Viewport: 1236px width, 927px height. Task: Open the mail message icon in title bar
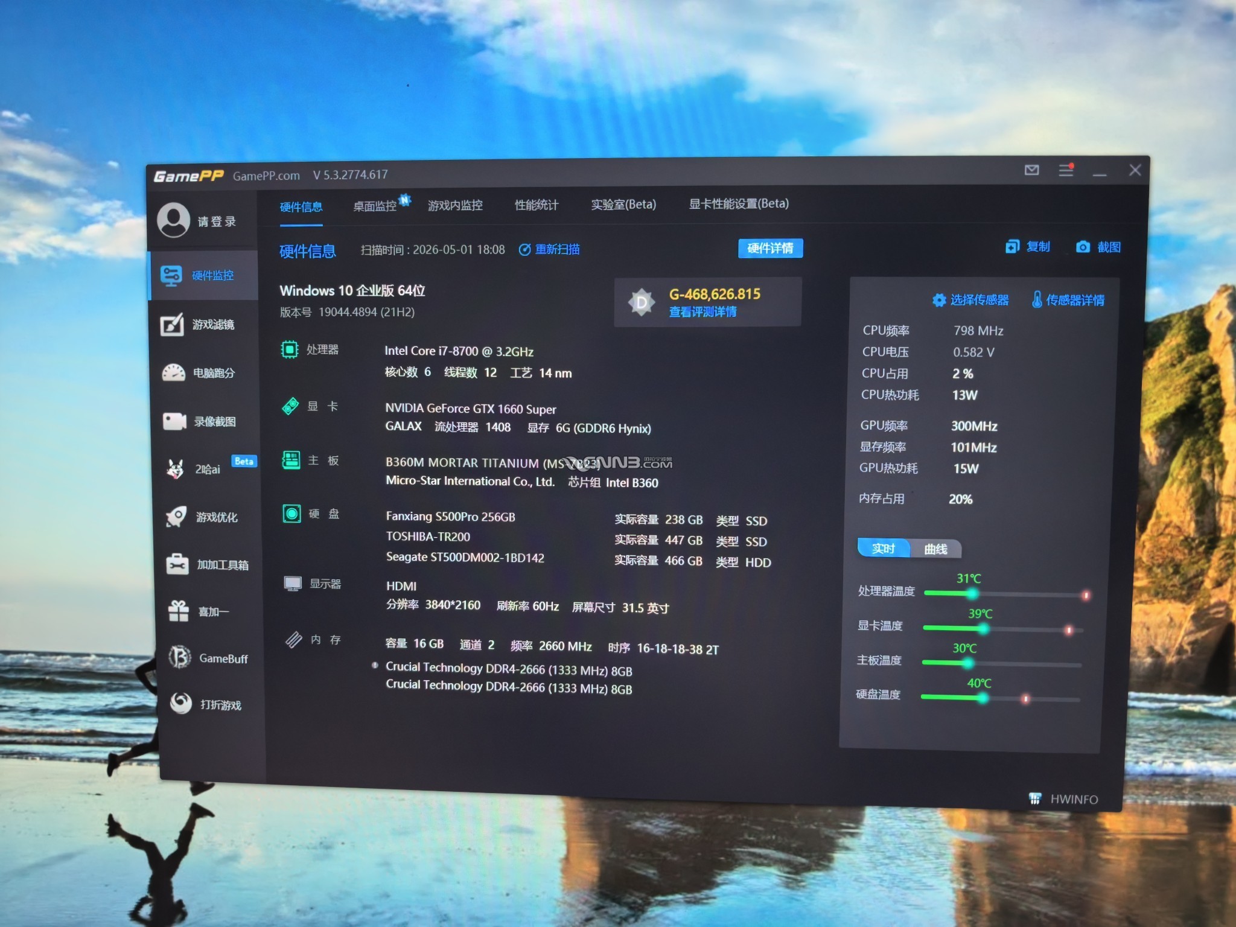1032,170
